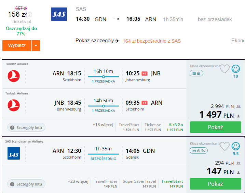Select AirNGo 1 497 PLN offer
245x193 pixels.
[x=175, y=127]
